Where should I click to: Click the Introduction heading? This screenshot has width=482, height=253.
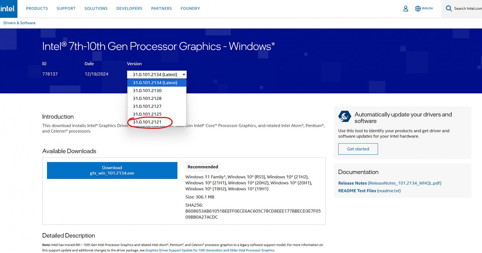pos(58,117)
